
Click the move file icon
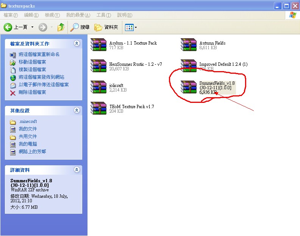(x=13, y=62)
